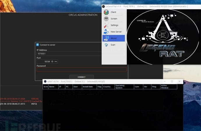The image size is (201, 131).
Task: Click the Country column header in njRAT
Action: (x=108, y=87)
